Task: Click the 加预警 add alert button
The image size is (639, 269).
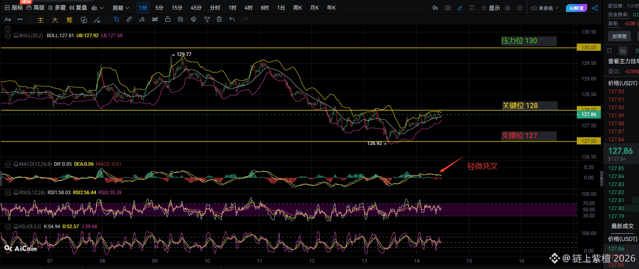Action: click(x=619, y=36)
